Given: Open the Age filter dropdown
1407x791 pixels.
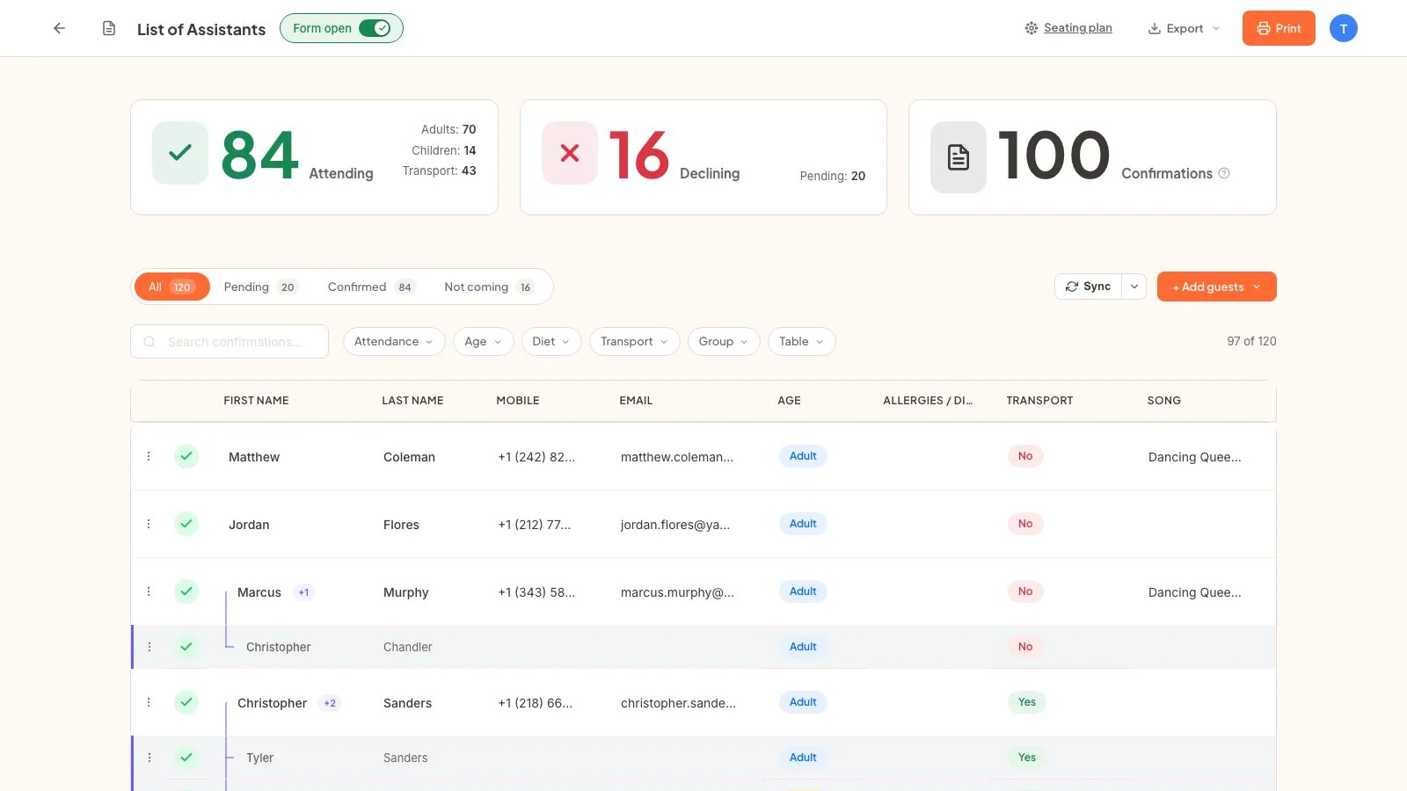Looking at the screenshot, I should pyautogui.click(x=483, y=342).
